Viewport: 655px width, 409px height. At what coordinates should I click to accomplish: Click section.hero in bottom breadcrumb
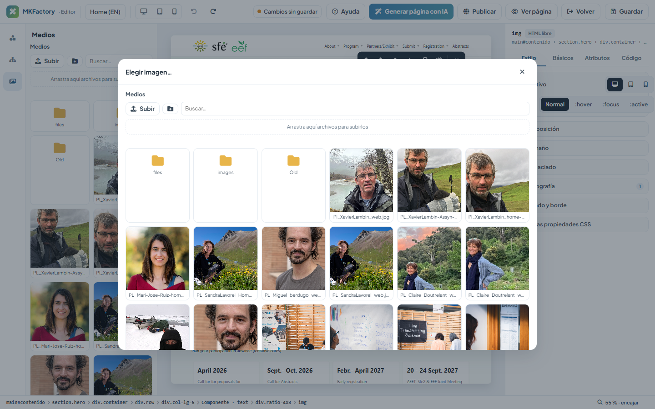[68, 402]
